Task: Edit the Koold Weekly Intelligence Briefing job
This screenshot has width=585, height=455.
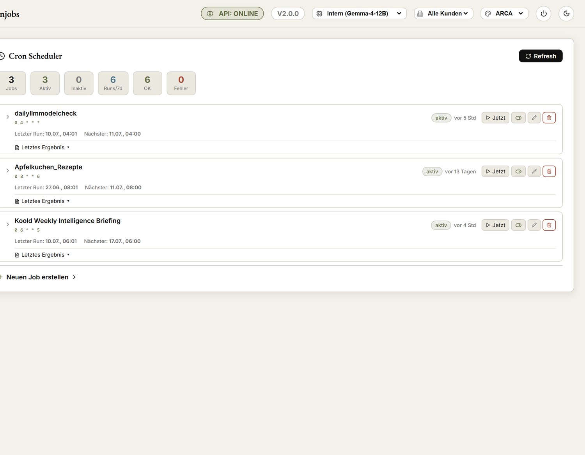Action: 534,225
